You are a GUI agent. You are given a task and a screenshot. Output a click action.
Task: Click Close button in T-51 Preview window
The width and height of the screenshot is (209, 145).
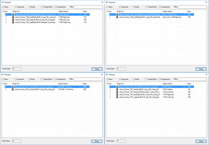201,141
